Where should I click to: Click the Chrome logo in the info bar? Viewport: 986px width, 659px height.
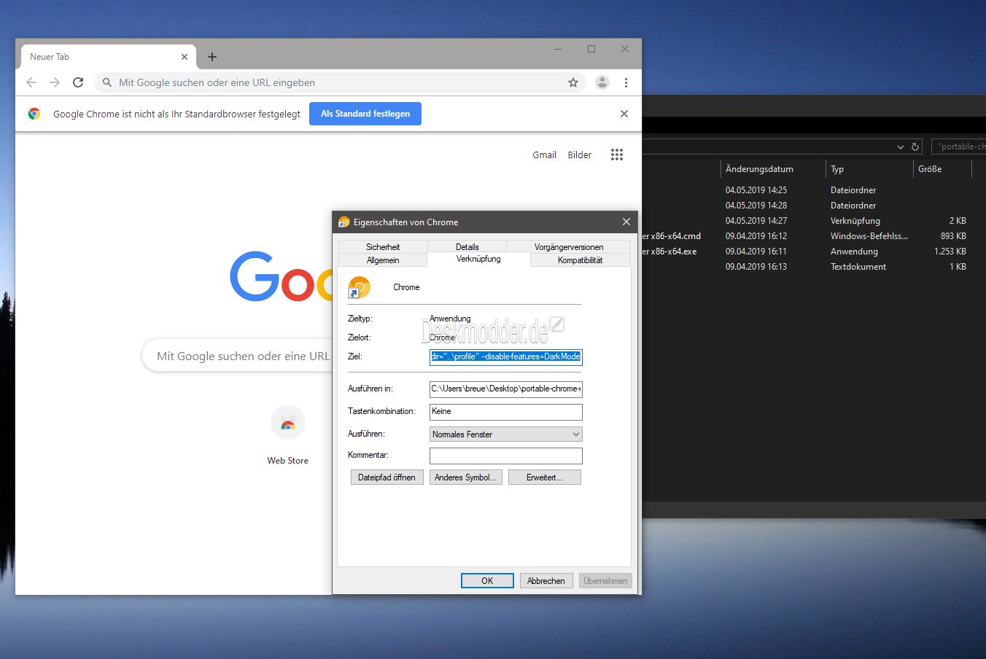[34, 114]
